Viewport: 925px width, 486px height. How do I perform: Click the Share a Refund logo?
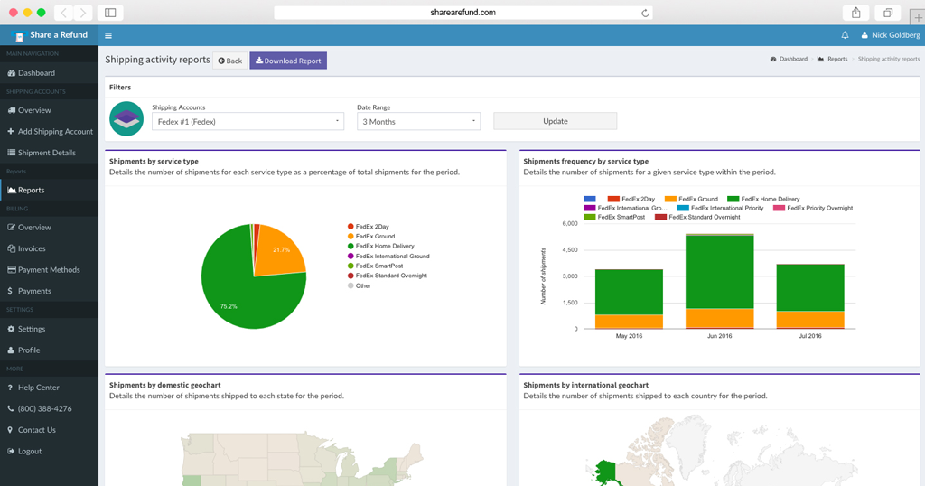tap(50, 35)
